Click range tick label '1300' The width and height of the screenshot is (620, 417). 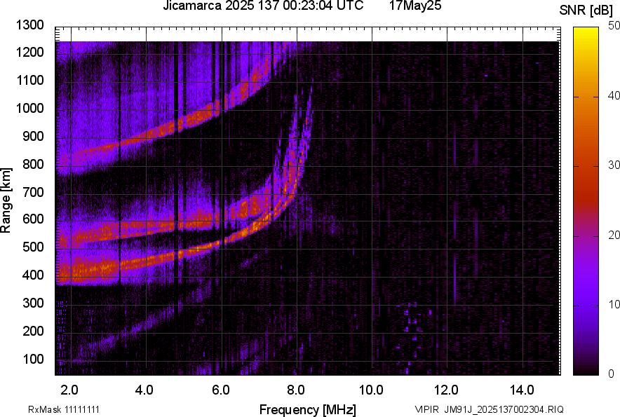click(30, 25)
